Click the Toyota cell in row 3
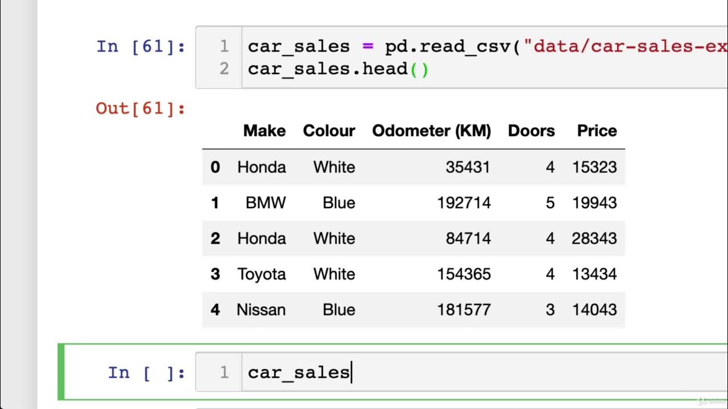 tap(262, 274)
